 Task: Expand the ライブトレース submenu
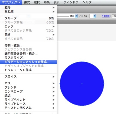click(x=28, y=104)
